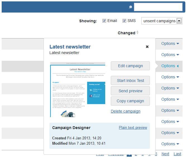This screenshot has height=160, width=187.
Task: Click the Twitter icon in newsletter preview
Action: pos(91,90)
